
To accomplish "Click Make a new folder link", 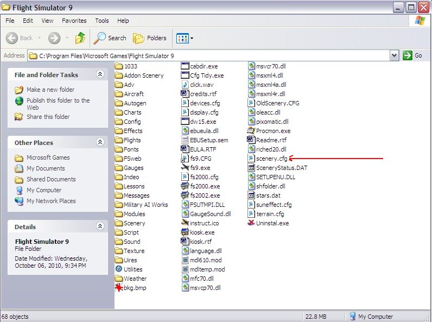I will (x=50, y=90).
